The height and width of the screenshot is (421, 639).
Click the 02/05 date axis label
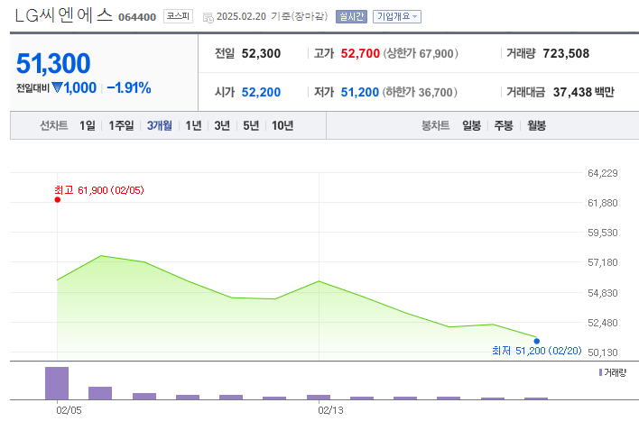point(69,410)
